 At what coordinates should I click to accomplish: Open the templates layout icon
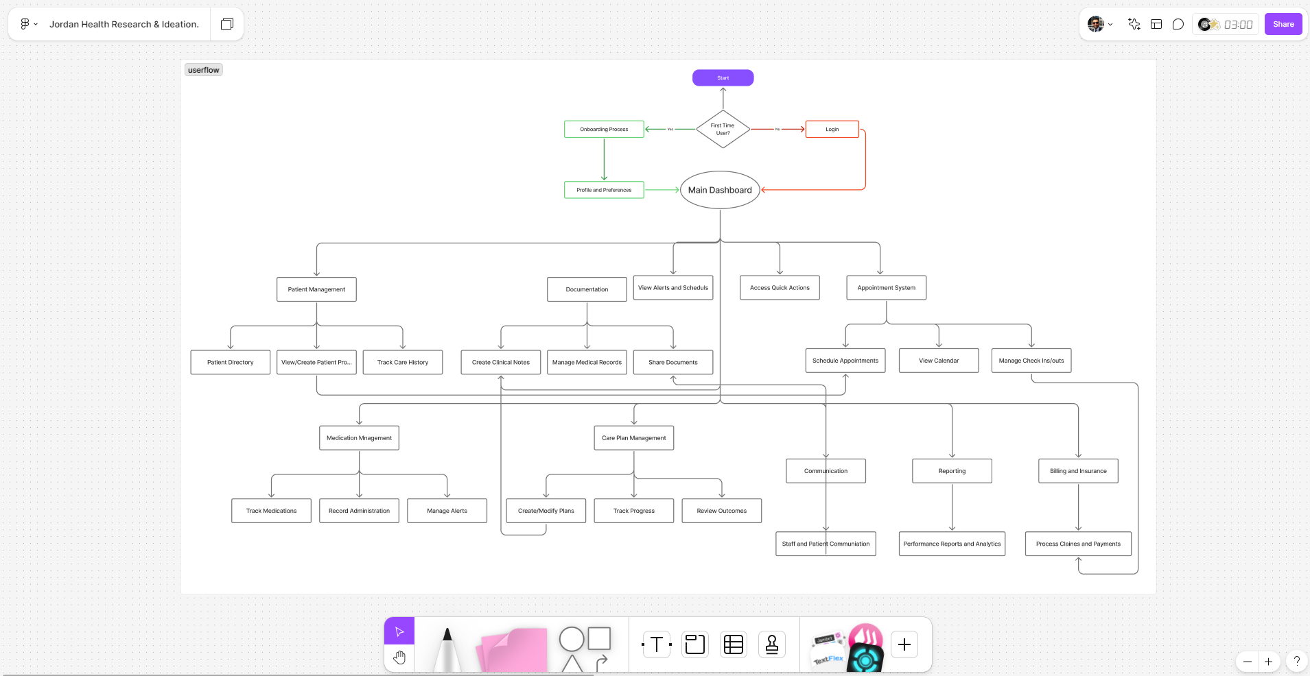(x=1156, y=24)
